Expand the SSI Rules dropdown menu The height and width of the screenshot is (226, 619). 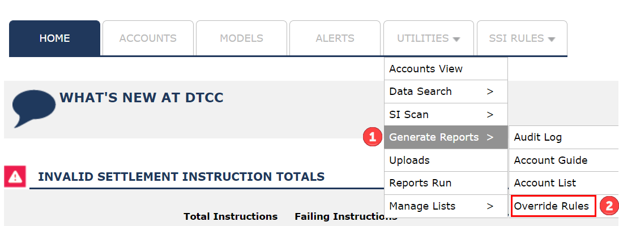pyautogui.click(x=522, y=38)
